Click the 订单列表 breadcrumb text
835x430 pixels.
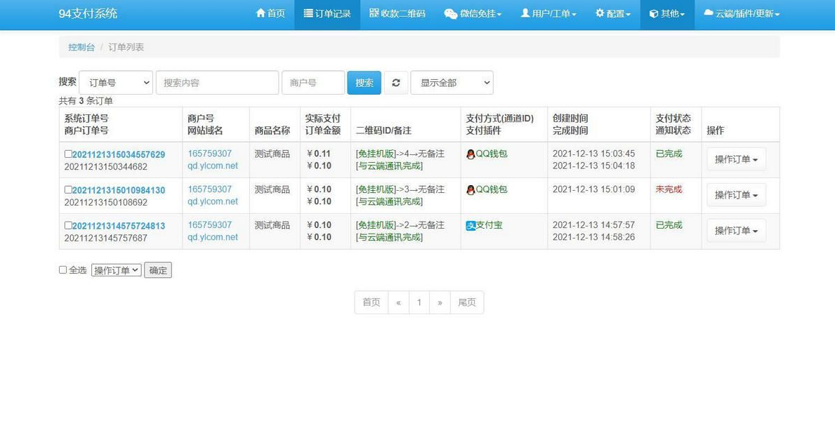pos(126,47)
